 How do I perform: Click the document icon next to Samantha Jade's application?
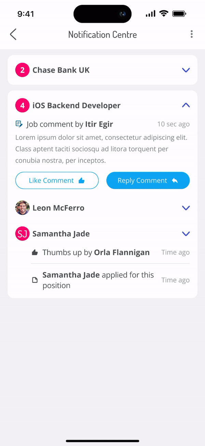(x=35, y=280)
